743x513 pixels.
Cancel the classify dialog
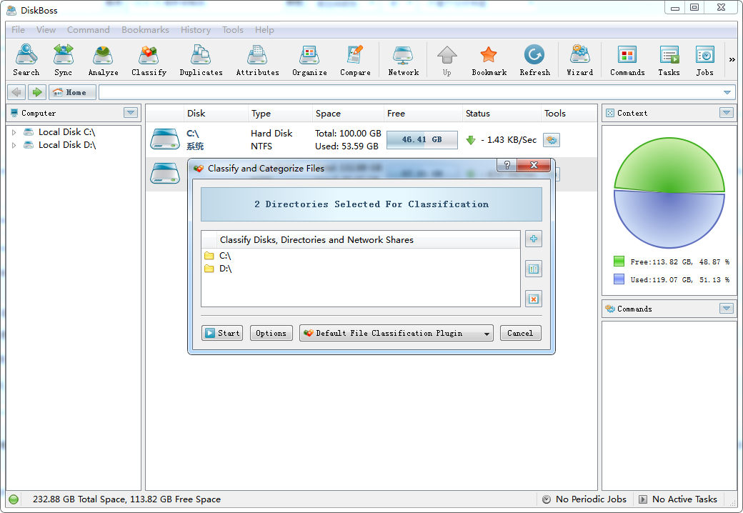coord(520,333)
